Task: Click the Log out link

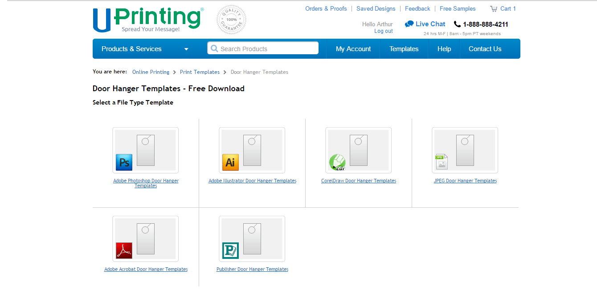Action: click(384, 31)
